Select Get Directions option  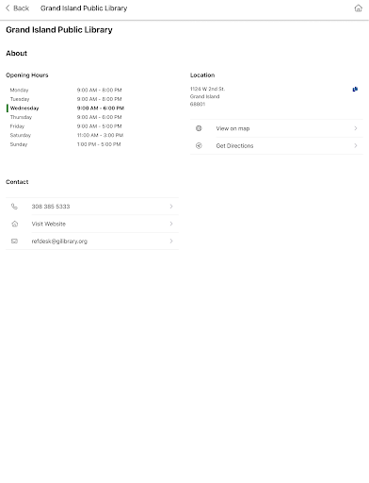[x=277, y=145]
